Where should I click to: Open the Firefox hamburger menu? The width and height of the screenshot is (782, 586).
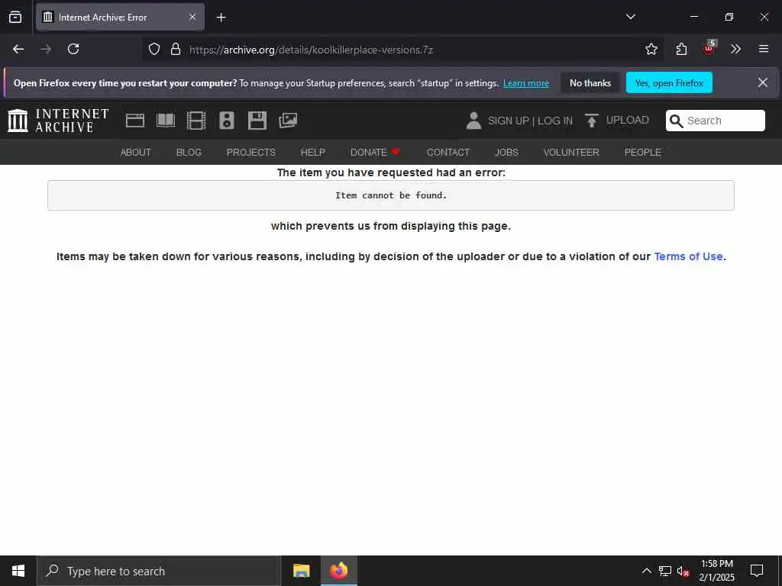tap(763, 49)
